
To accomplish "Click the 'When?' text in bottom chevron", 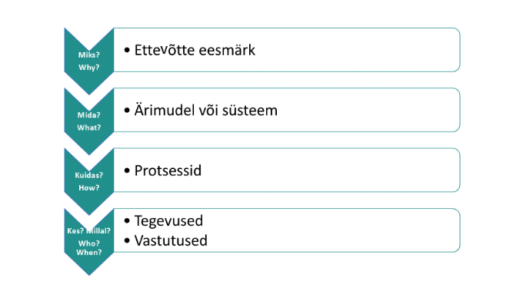I will pos(88,253).
